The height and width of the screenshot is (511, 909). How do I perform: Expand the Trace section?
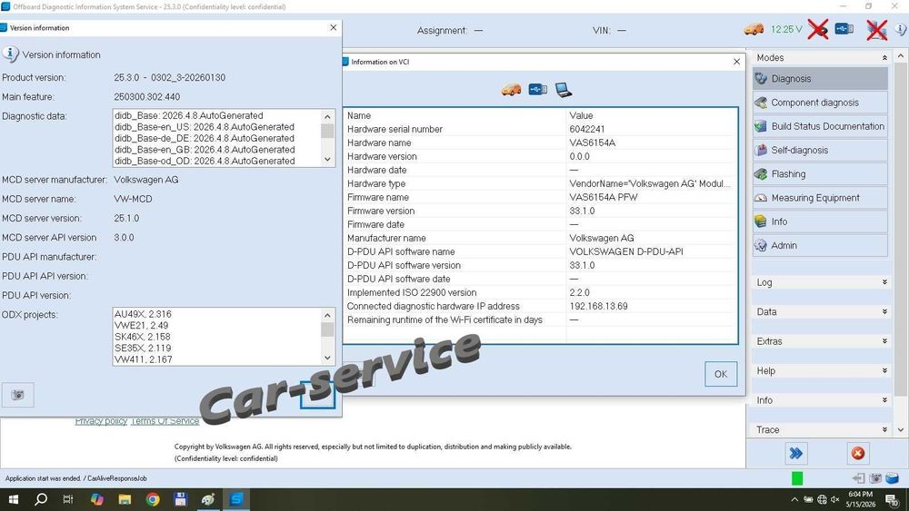pos(884,429)
